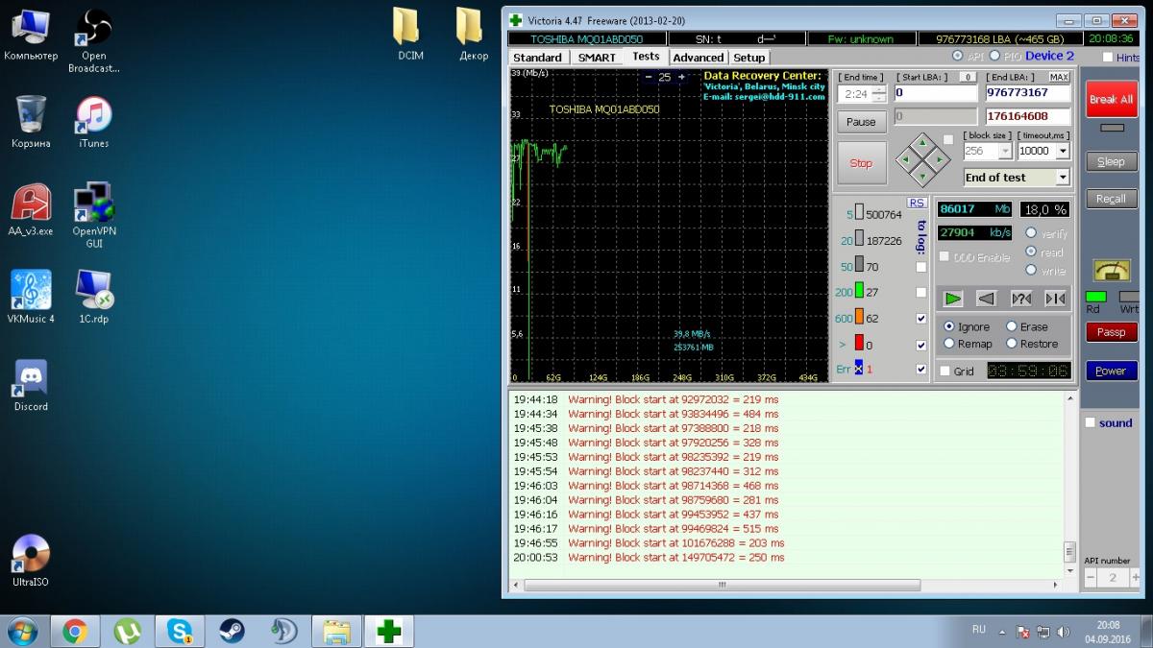Toggle the Grid checkbox
The width and height of the screenshot is (1153, 648).
click(x=945, y=371)
